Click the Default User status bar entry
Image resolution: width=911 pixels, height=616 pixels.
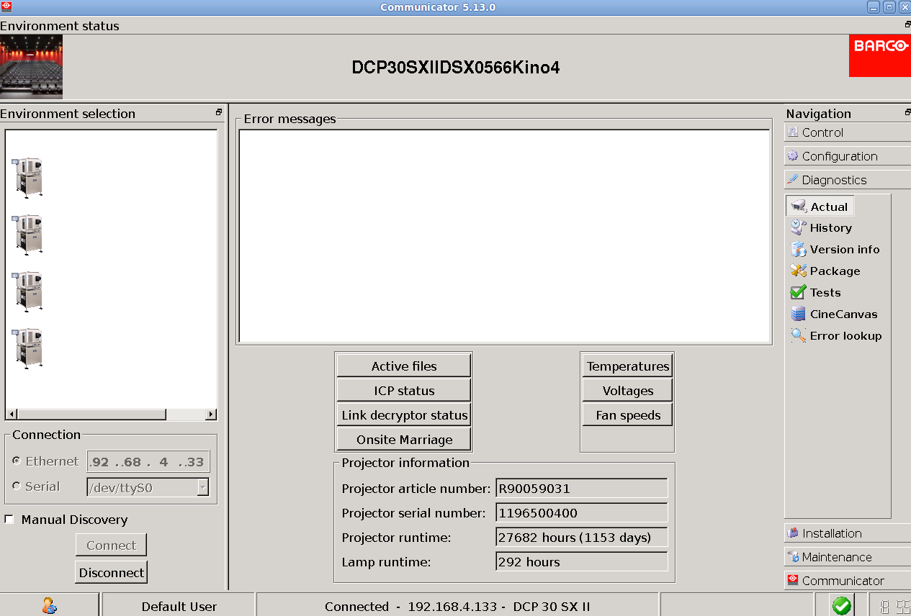tap(179, 606)
